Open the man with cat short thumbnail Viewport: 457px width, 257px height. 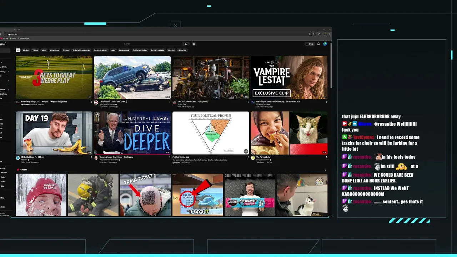302,195
